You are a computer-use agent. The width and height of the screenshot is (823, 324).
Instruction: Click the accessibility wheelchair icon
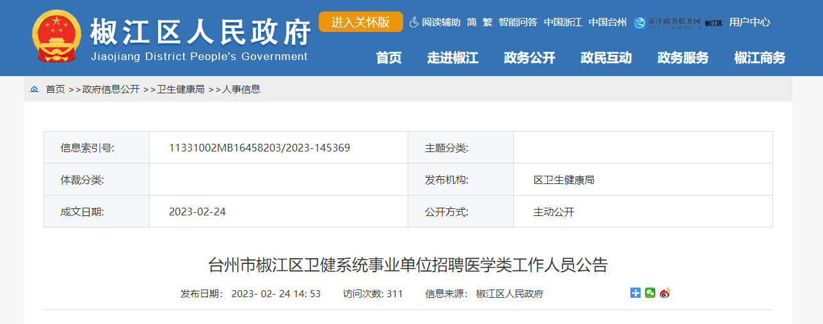tap(413, 22)
